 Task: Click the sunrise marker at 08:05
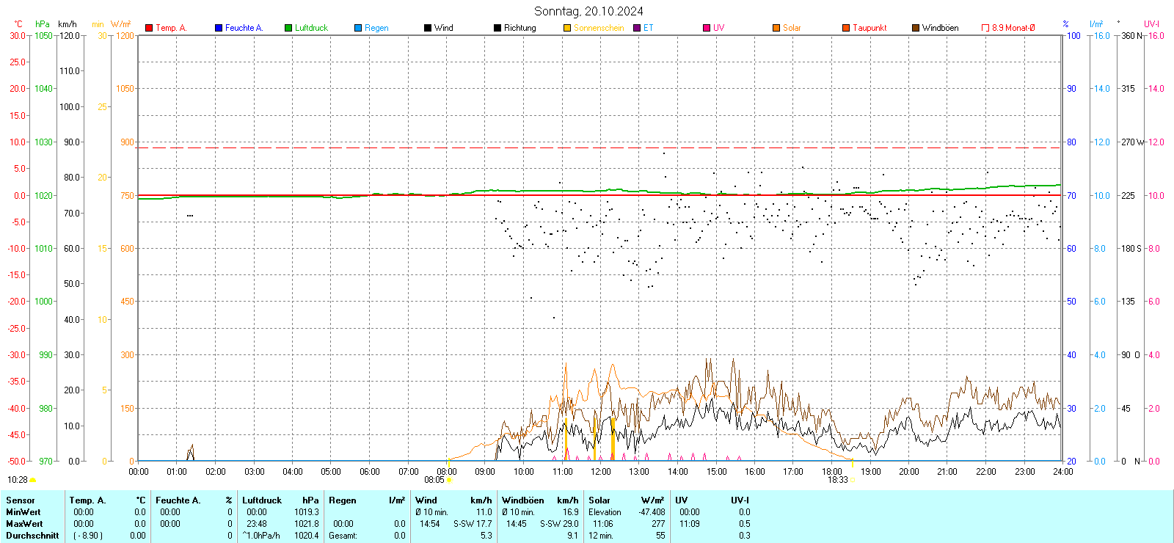(449, 480)
